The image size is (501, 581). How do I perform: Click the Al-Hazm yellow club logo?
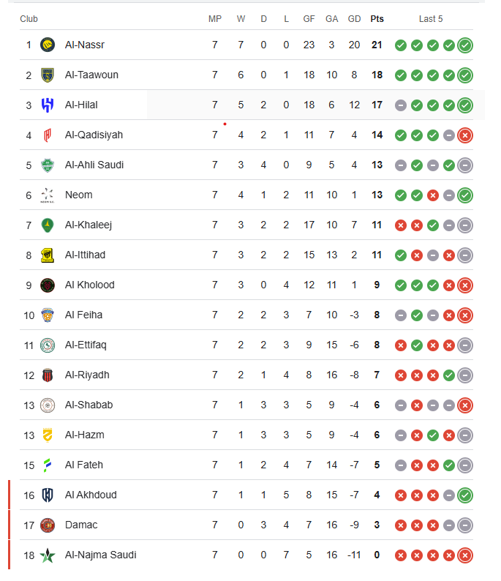[48, 435]
